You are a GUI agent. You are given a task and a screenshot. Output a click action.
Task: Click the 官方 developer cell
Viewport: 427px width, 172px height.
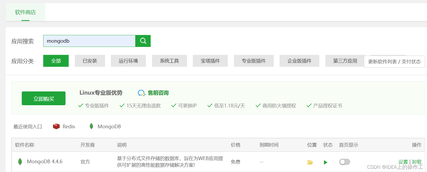tap(85, 162)
